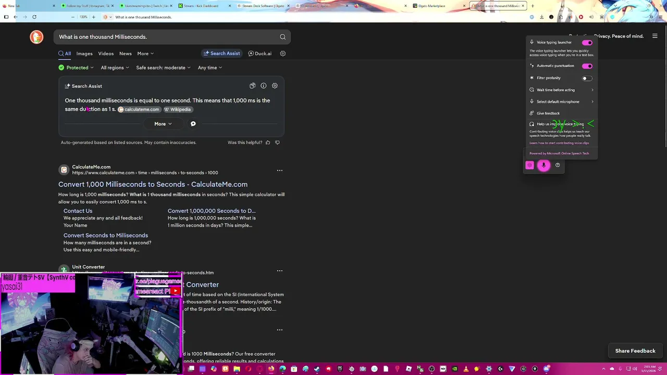Expand the Search Assist answer with More
This screenshot has width=667, height=375.
[x=163, y=124]
